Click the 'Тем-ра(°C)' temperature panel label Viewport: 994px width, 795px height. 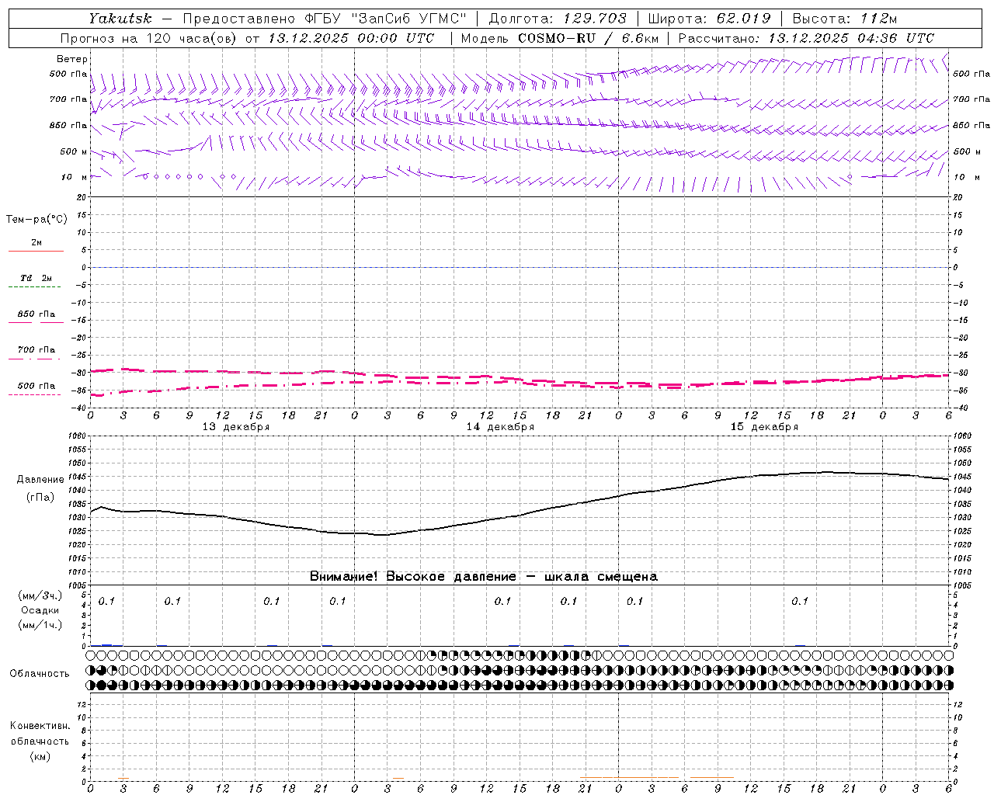(x=36, y=219)
